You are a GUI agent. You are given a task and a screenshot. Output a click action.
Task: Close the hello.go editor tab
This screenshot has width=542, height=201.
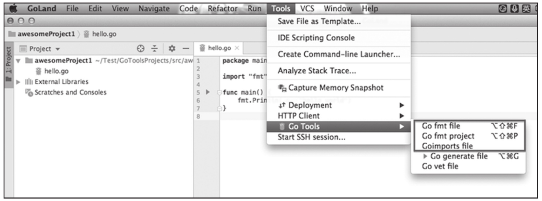237,48
